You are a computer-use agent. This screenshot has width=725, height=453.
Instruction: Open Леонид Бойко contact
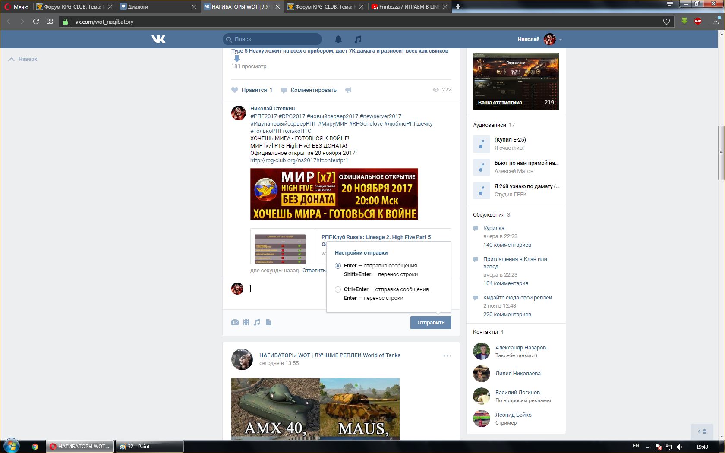(514, 415)
